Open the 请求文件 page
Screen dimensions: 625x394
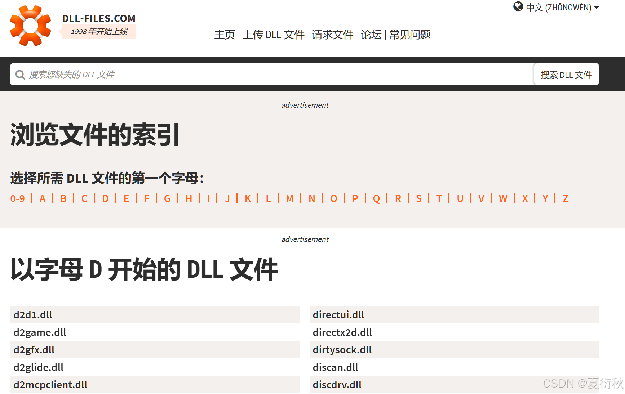332,35
